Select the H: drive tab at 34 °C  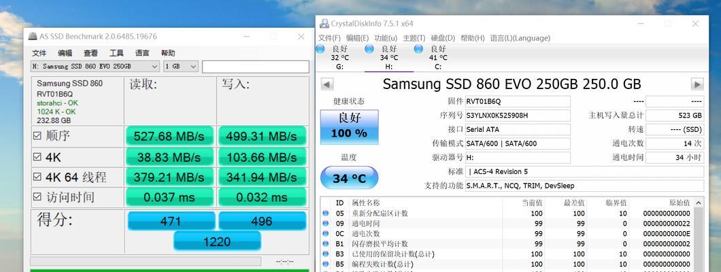coord(389,57)
